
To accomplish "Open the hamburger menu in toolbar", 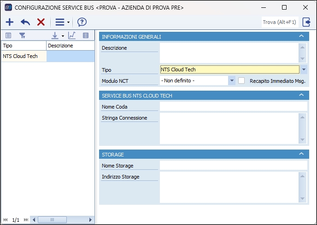I will pos(60,22).
